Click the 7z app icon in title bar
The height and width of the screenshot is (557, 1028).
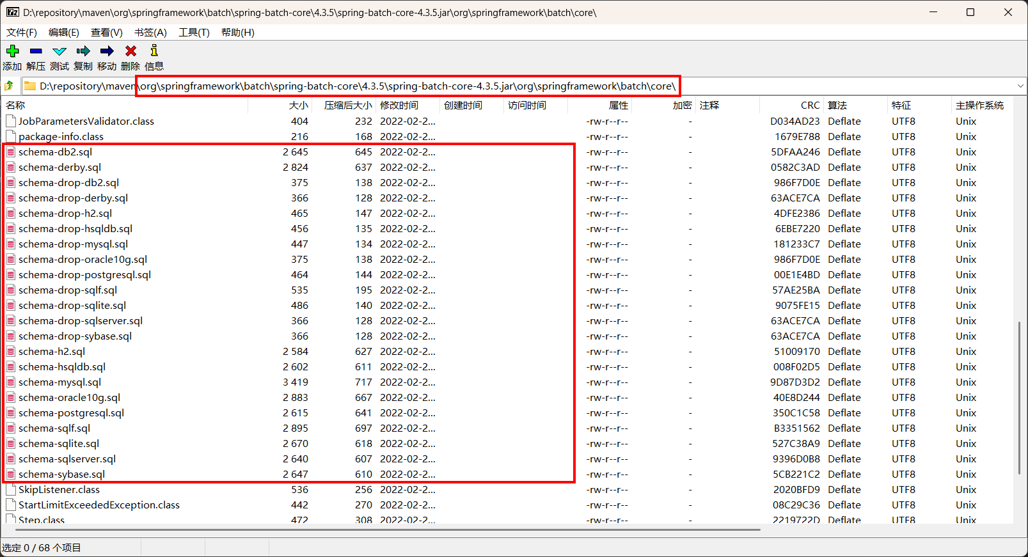tap(12, 12)
